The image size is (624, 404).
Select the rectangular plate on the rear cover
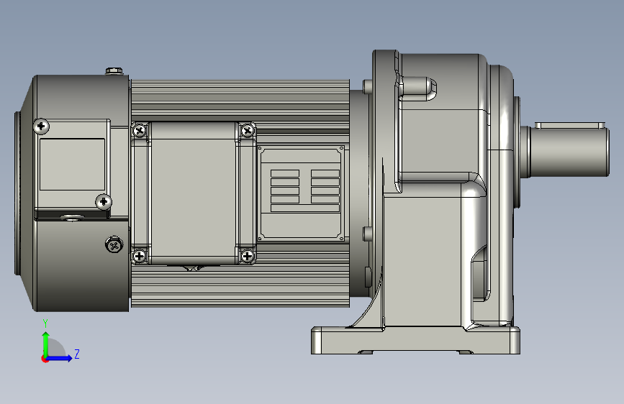pyautogui.click(x=72, y=164)
